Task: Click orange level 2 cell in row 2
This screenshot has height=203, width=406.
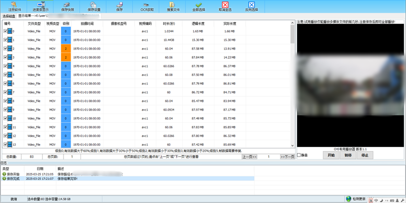Action: point(66,48)
